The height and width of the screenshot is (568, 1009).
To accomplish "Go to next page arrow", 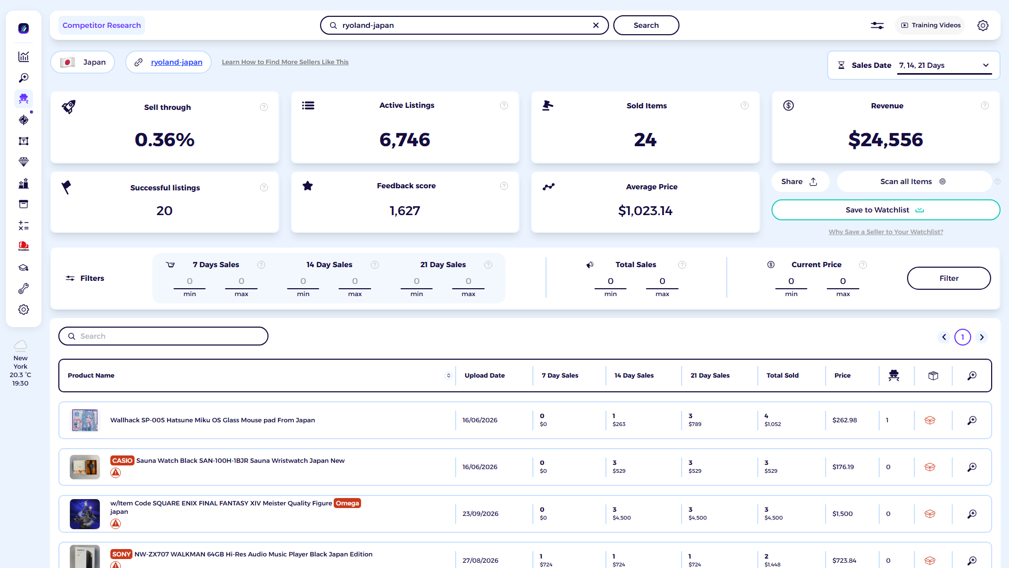I will pyautogui.click(x=982, y=337).
